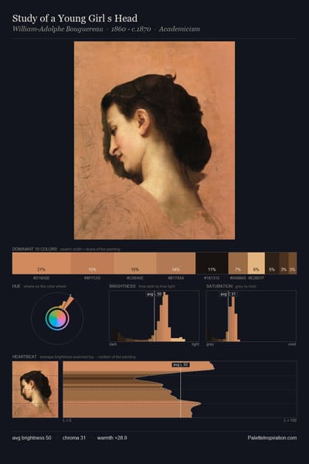Click the "BRIGHTNESS" section heading
This screenshot has height=464, width=309.
pyautogui.click(x=122, y=286)
